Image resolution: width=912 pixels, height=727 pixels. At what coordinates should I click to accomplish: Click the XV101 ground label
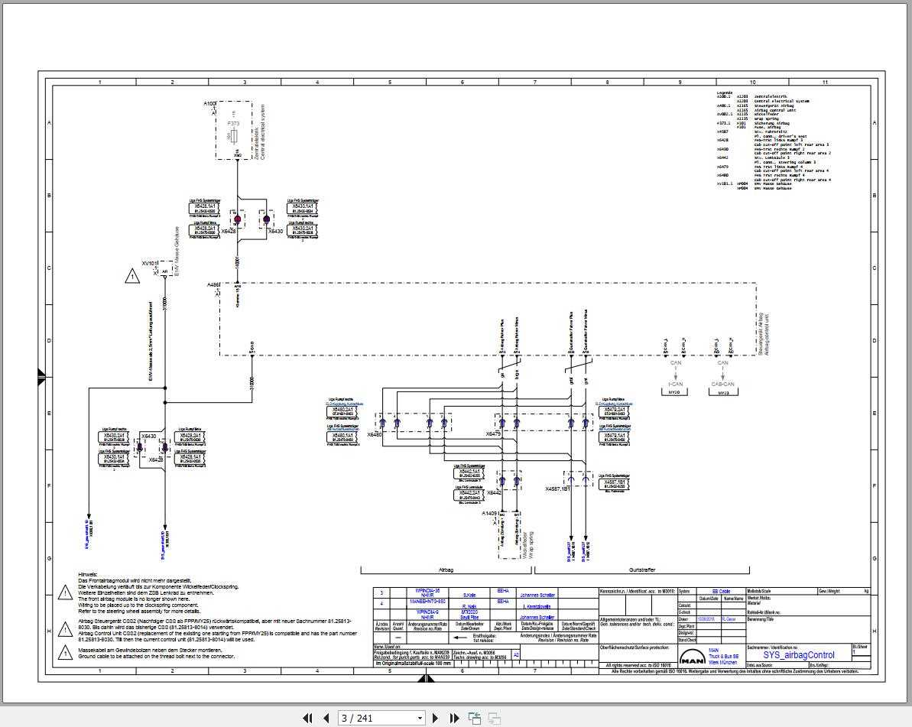tap(150, 264)
